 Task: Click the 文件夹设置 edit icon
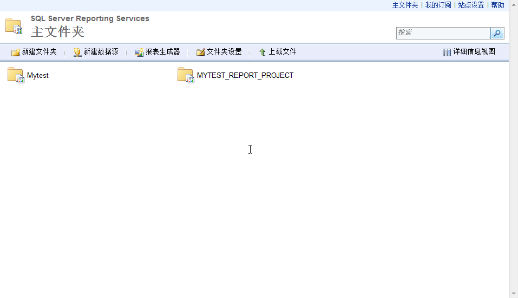tap(200, 52)
